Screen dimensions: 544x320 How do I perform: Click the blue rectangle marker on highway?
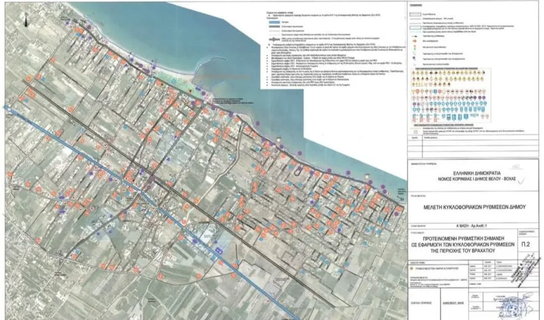coord(219,250)
